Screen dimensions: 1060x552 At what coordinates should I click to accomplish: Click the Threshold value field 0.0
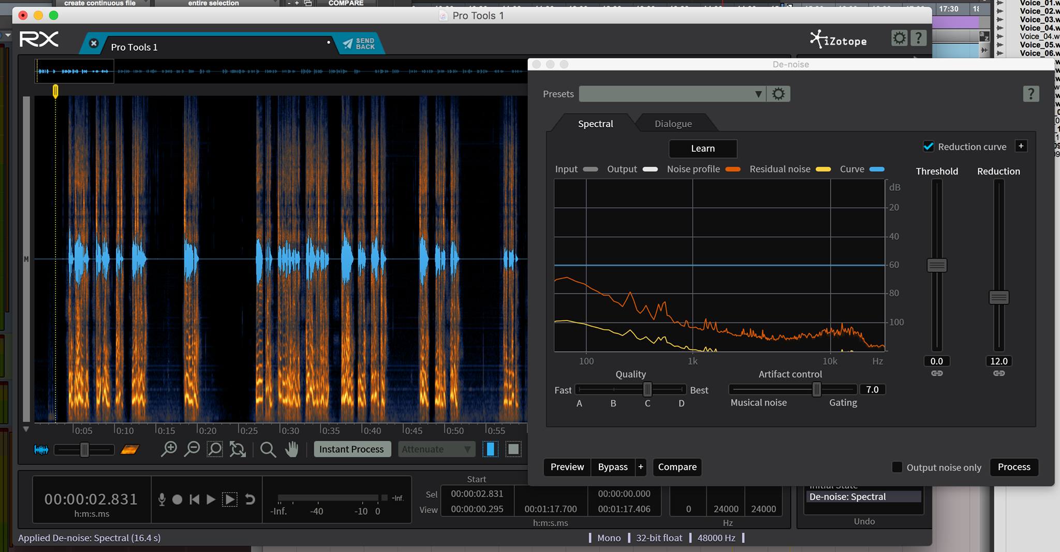tap(937, 361)
